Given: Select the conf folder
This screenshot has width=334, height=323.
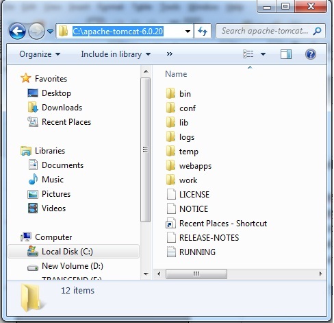Looking at the screenshot, I should click(x=181, y=108).
